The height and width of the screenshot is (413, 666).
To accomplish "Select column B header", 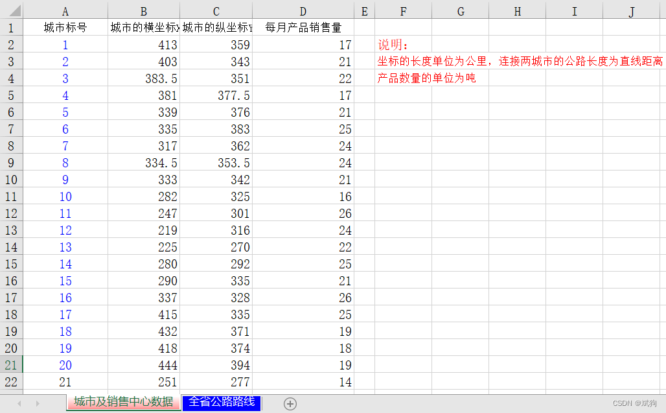I will [144, 10].
